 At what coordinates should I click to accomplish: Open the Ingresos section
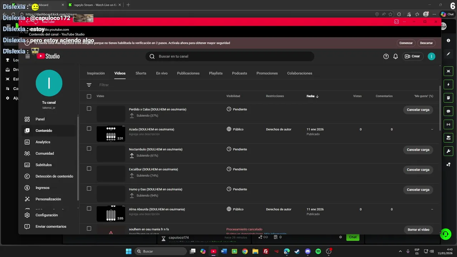[49, 188]
